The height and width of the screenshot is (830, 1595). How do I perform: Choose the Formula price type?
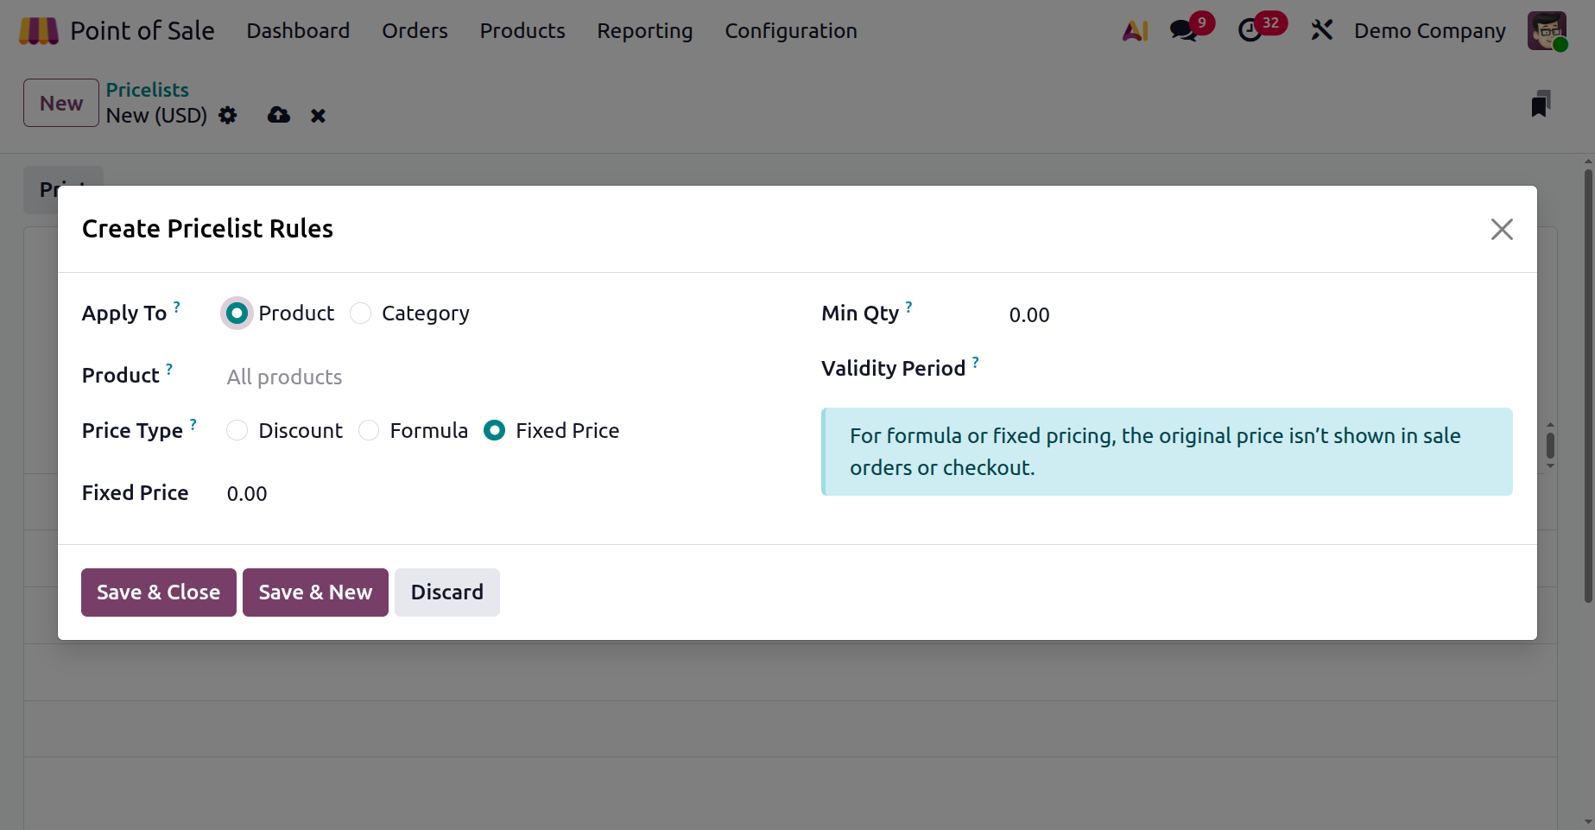(x=369, y=431)
